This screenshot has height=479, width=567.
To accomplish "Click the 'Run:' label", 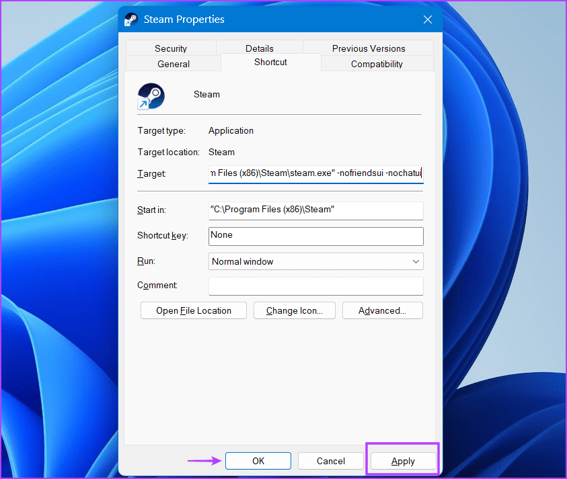I will (146, 261).
